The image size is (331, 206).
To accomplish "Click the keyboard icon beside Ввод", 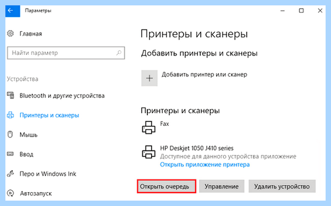I will click(10, 154).
